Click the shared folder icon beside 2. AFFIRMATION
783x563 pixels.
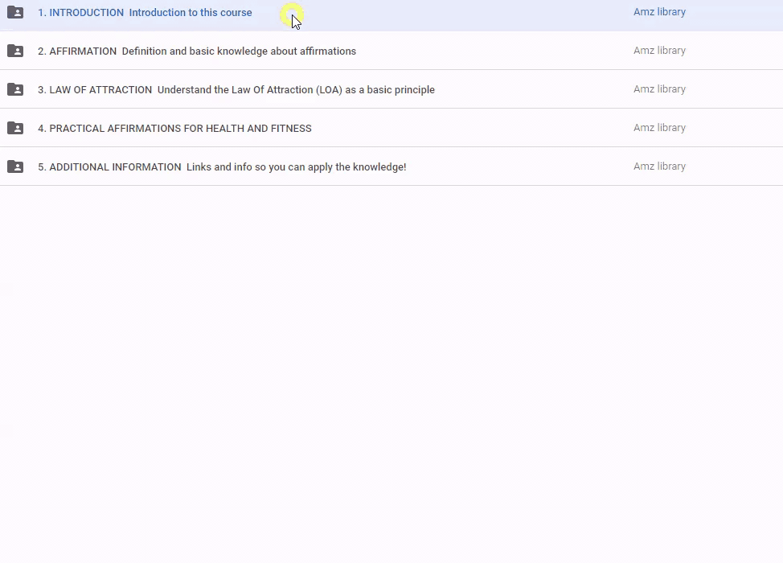15,51
